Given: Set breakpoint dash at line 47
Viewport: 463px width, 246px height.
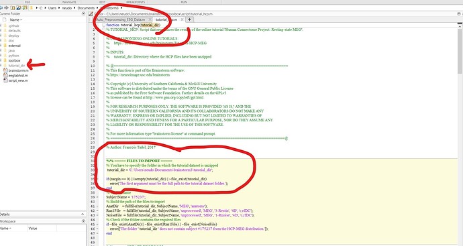Looking at the screenshot, I should [x=97, y=233].
